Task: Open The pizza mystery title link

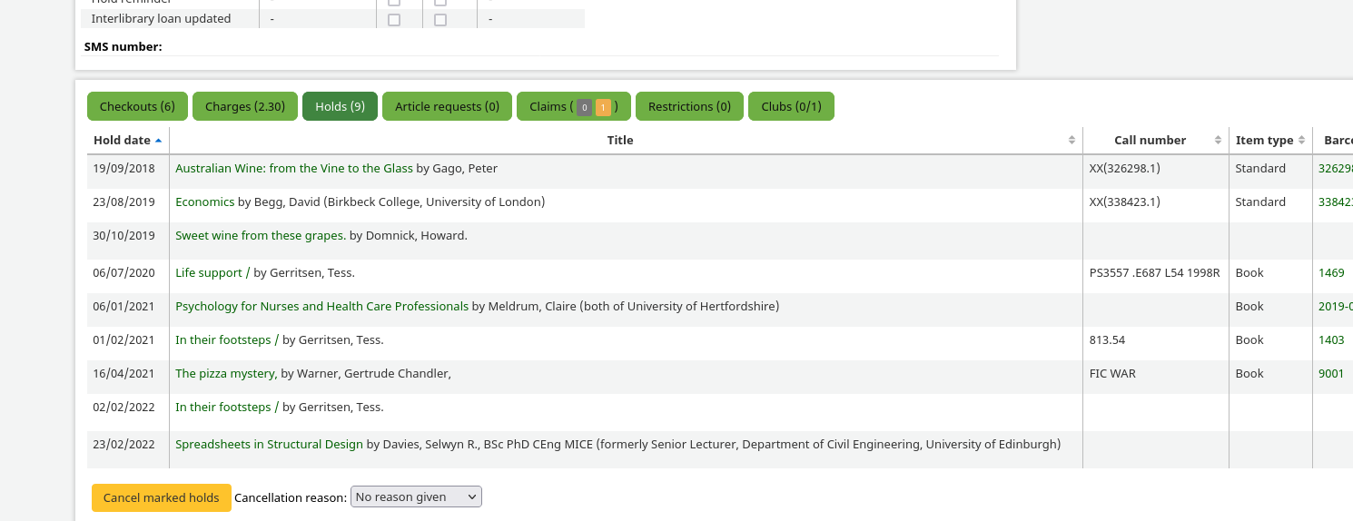Action: tap(224, 374)
